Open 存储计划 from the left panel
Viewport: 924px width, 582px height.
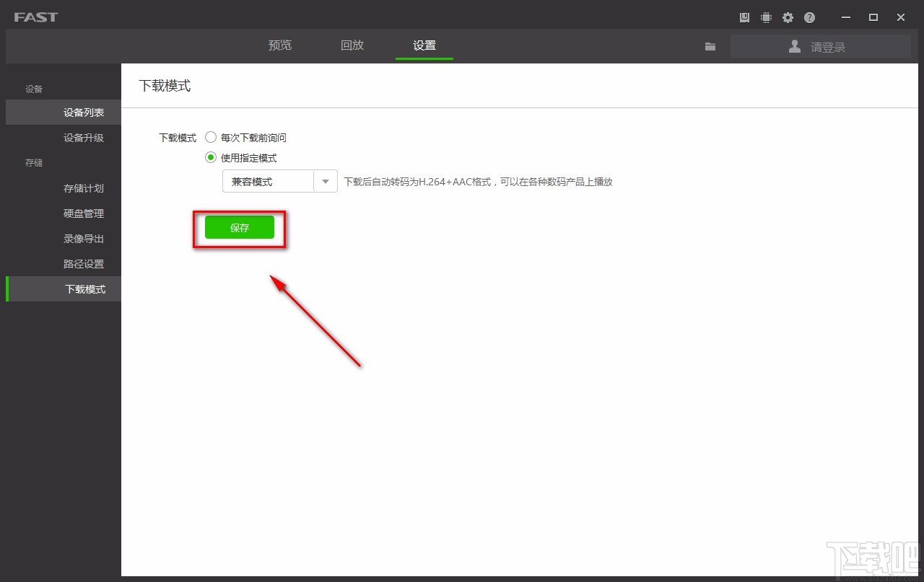[83, 188]
